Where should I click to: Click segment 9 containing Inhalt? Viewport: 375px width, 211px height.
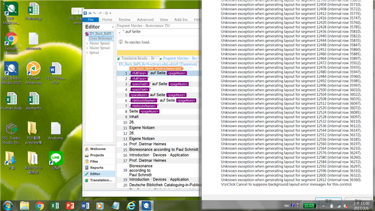click(x=158, y=117)
